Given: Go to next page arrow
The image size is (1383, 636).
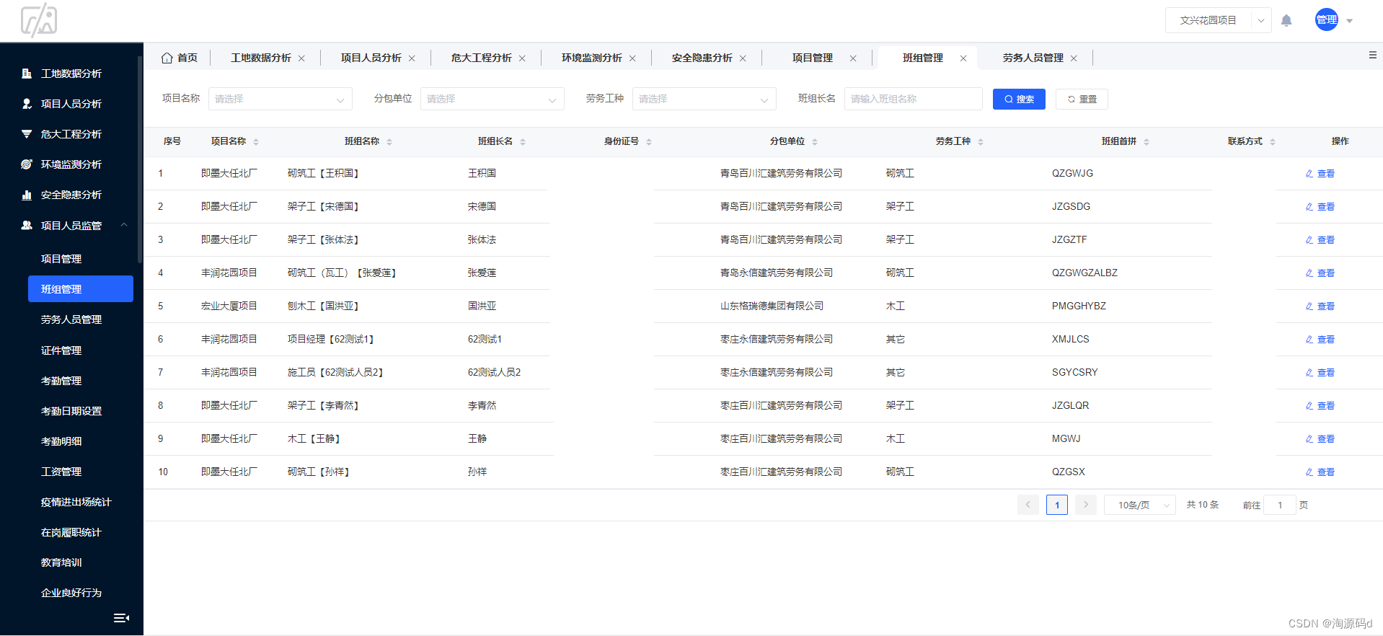Looking at the screenshot, I should 1086,505.
